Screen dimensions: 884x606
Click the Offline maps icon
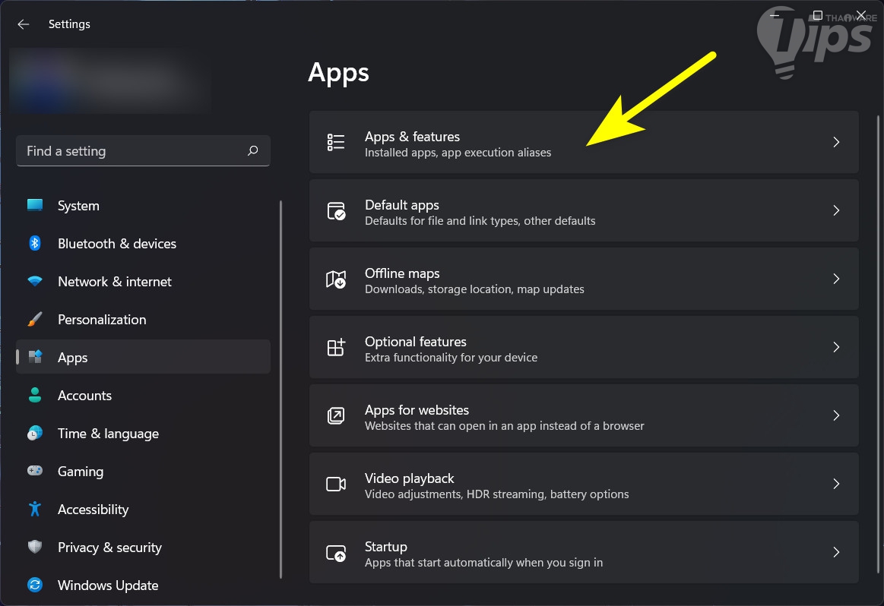click(336, 279)
